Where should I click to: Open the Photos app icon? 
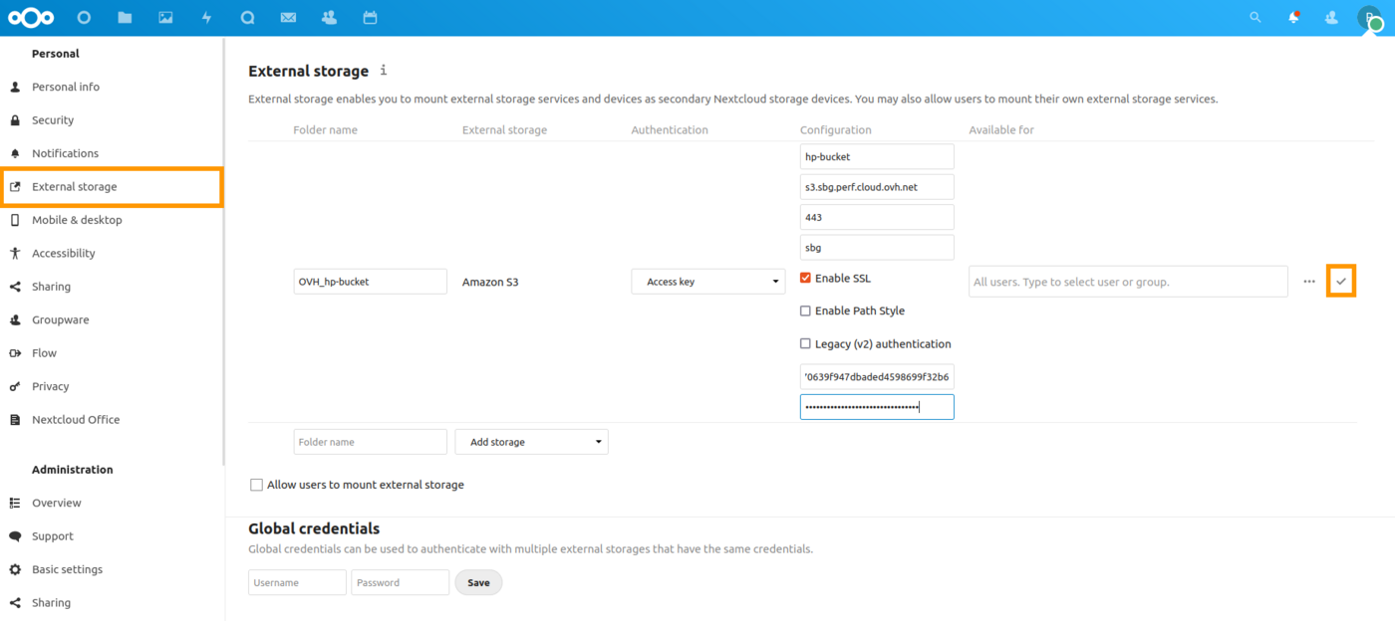coord(165,17)
